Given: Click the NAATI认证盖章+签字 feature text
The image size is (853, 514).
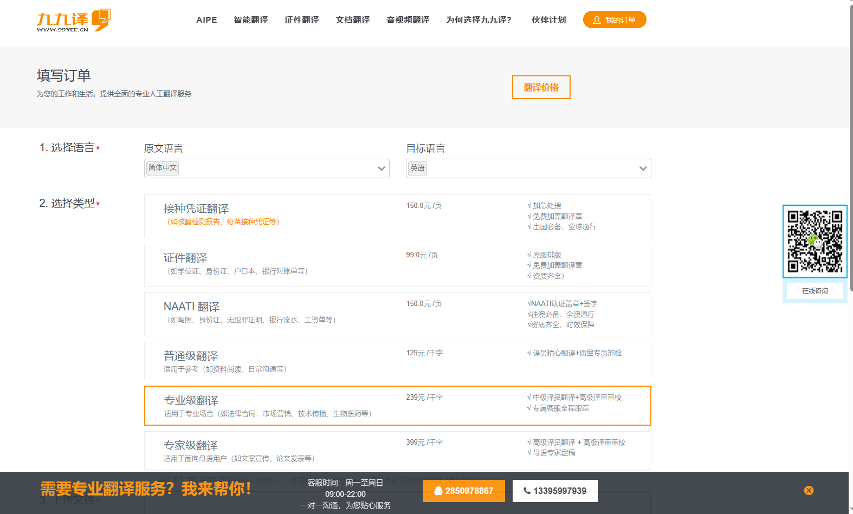Looking at the screenshot, I should (562, 304).
